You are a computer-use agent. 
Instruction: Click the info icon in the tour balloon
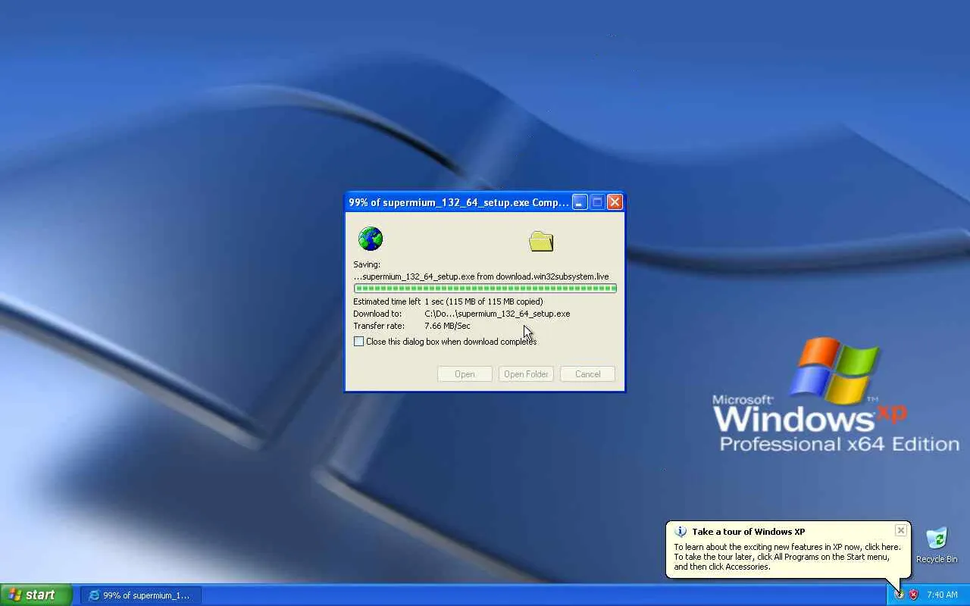pyautogui.click(x=681, y=532)
